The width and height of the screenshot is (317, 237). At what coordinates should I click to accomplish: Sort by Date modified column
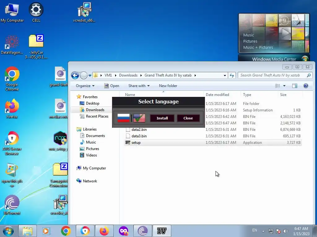point(217,95)
